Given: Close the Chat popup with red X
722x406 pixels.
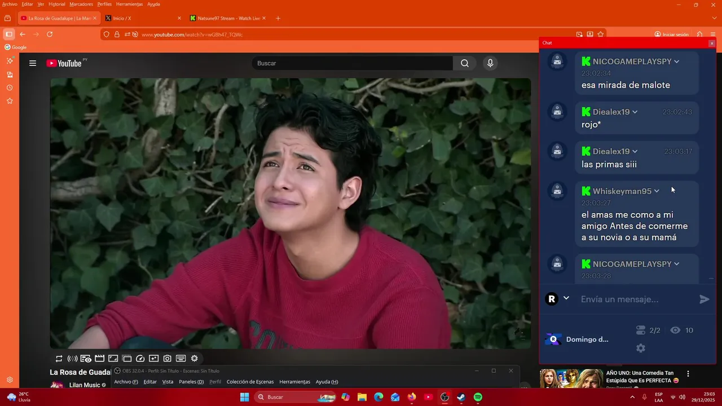Looking at the screenshot, I should coord(712,43).
